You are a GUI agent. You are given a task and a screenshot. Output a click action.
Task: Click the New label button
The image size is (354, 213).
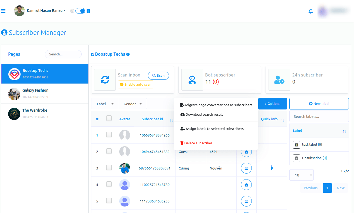pyautogui.click(x=319, y=104)
